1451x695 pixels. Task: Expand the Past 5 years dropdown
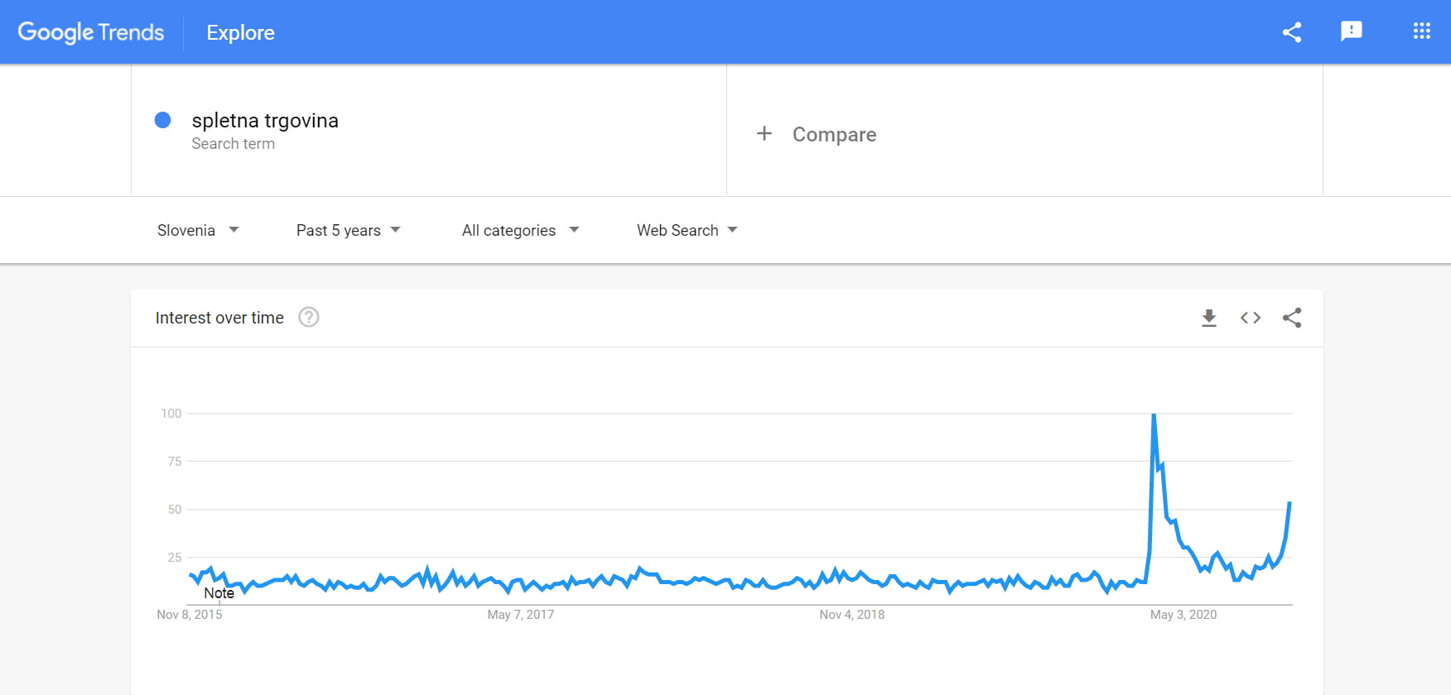(348, 230)
